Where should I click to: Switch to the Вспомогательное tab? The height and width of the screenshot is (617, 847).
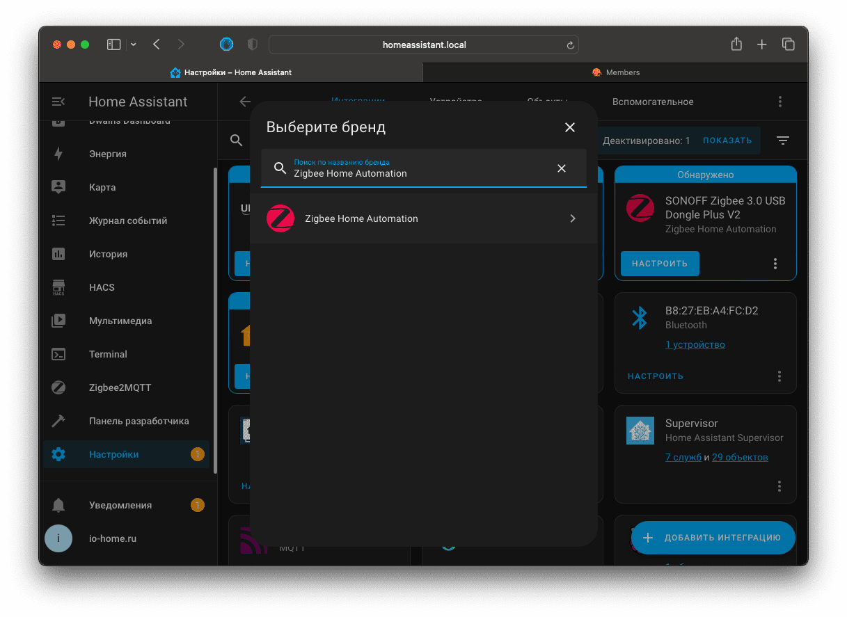653,102
